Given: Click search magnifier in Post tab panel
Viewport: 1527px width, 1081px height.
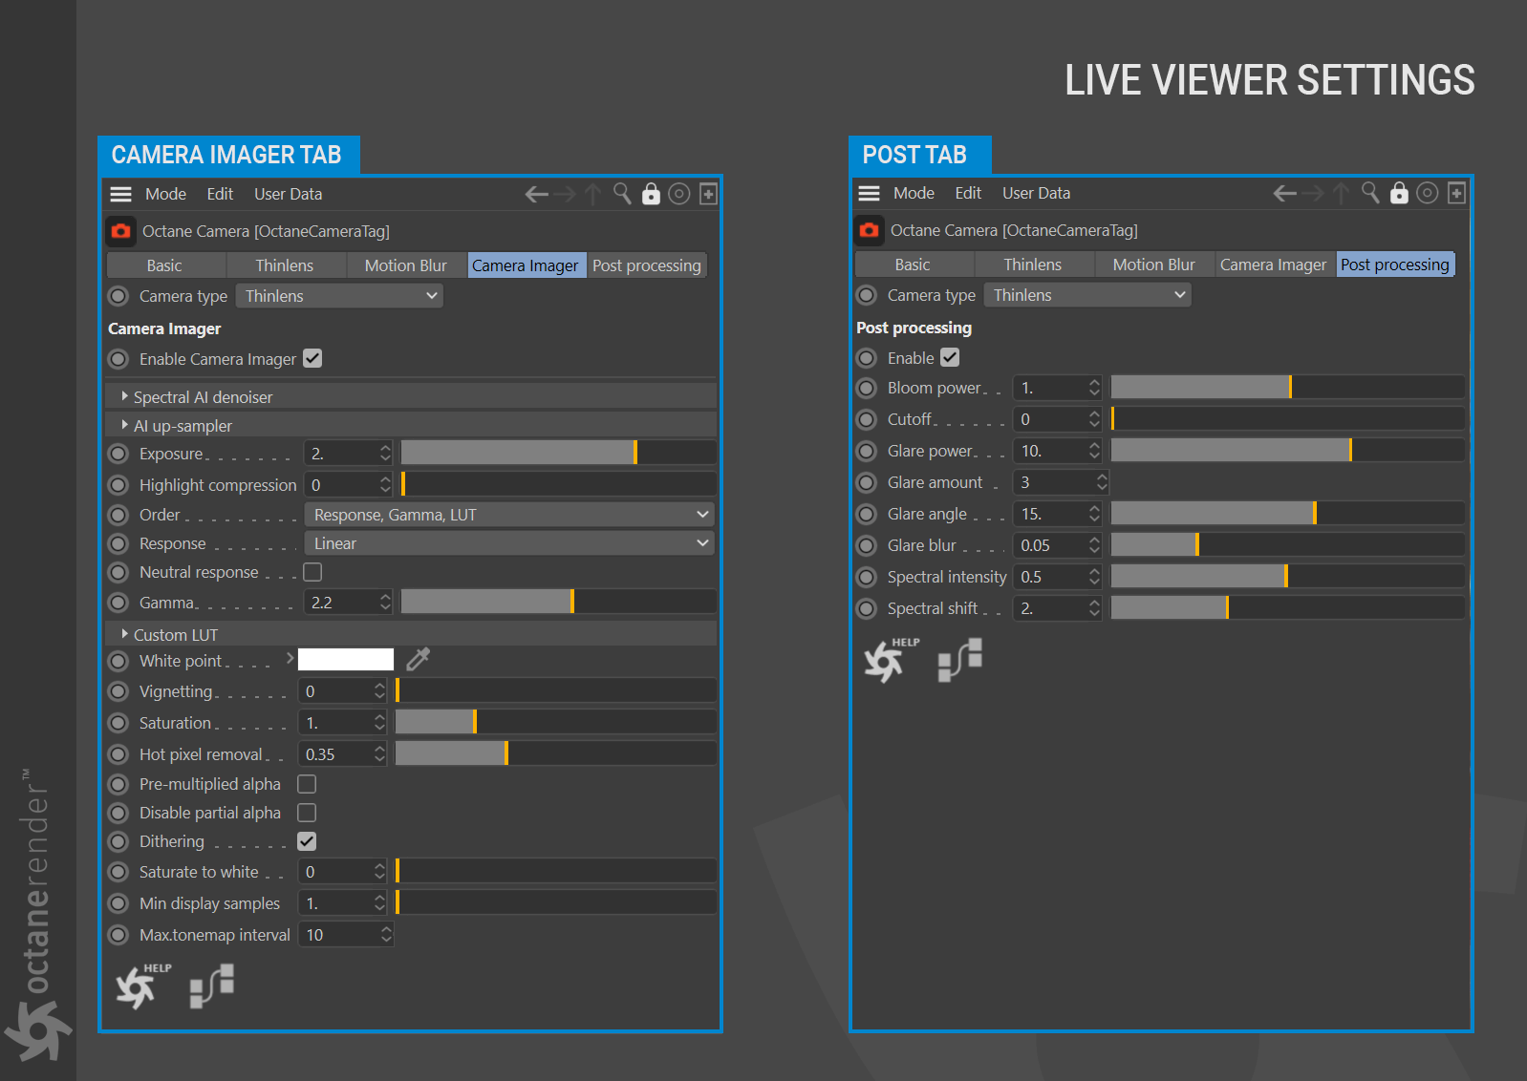Looking at the screenshot, I should click(1370, 193).
